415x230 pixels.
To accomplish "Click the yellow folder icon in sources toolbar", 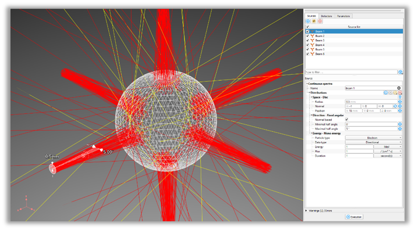I will 314,21.
